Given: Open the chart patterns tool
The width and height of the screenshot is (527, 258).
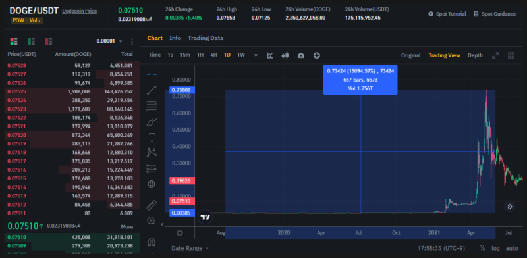Looking at the screenshot, I should (x=152, y=153).
